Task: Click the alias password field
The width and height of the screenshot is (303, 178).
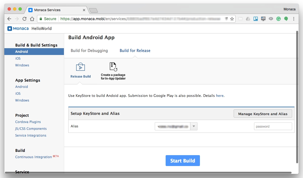Action: click(273, 126)
